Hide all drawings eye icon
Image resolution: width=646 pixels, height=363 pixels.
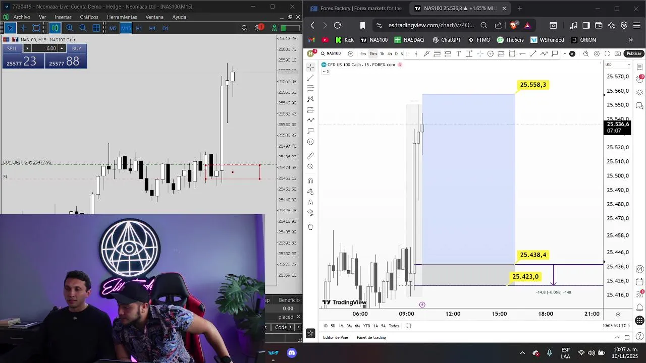click(310, 213)
